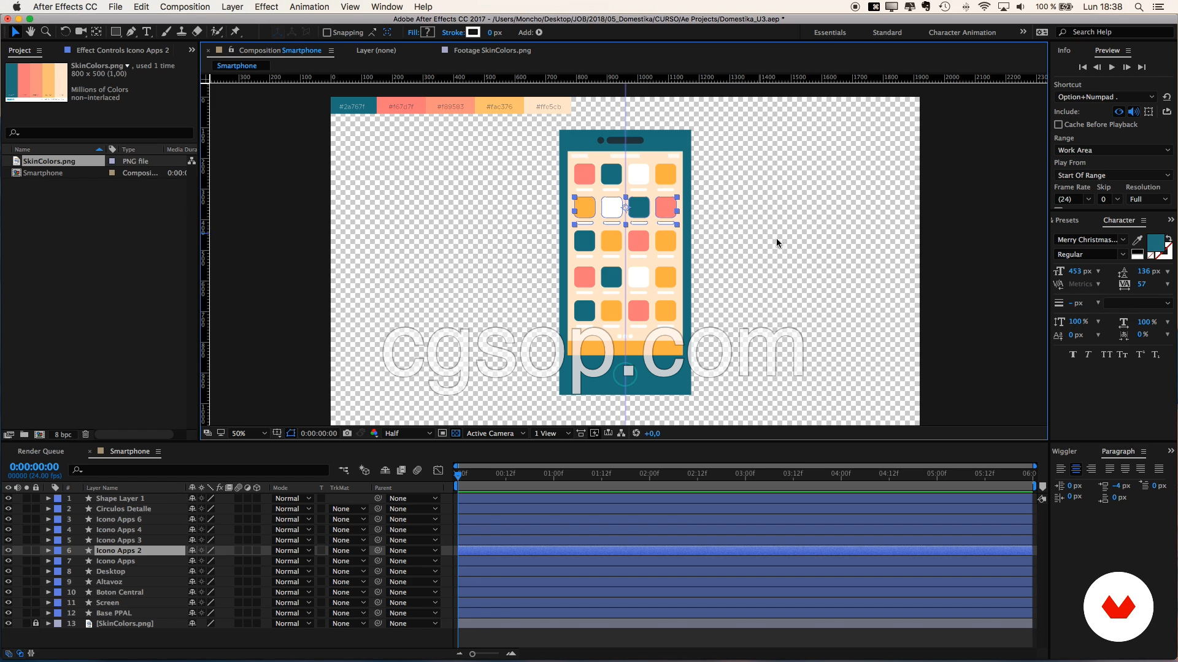Switch to the Render Queue tab
The height and width of the screenshot is (662, 1178).
click(40, 451)
